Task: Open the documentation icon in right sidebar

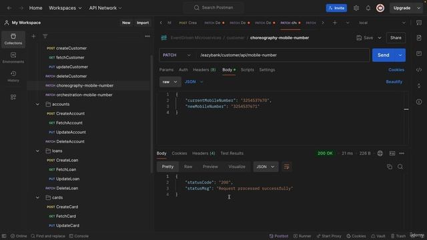Action: point(419,38)
